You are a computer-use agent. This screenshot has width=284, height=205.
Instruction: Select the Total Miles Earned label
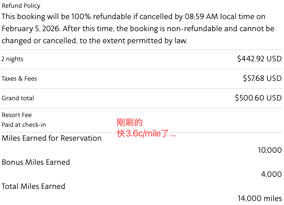(x=33, y=186)
